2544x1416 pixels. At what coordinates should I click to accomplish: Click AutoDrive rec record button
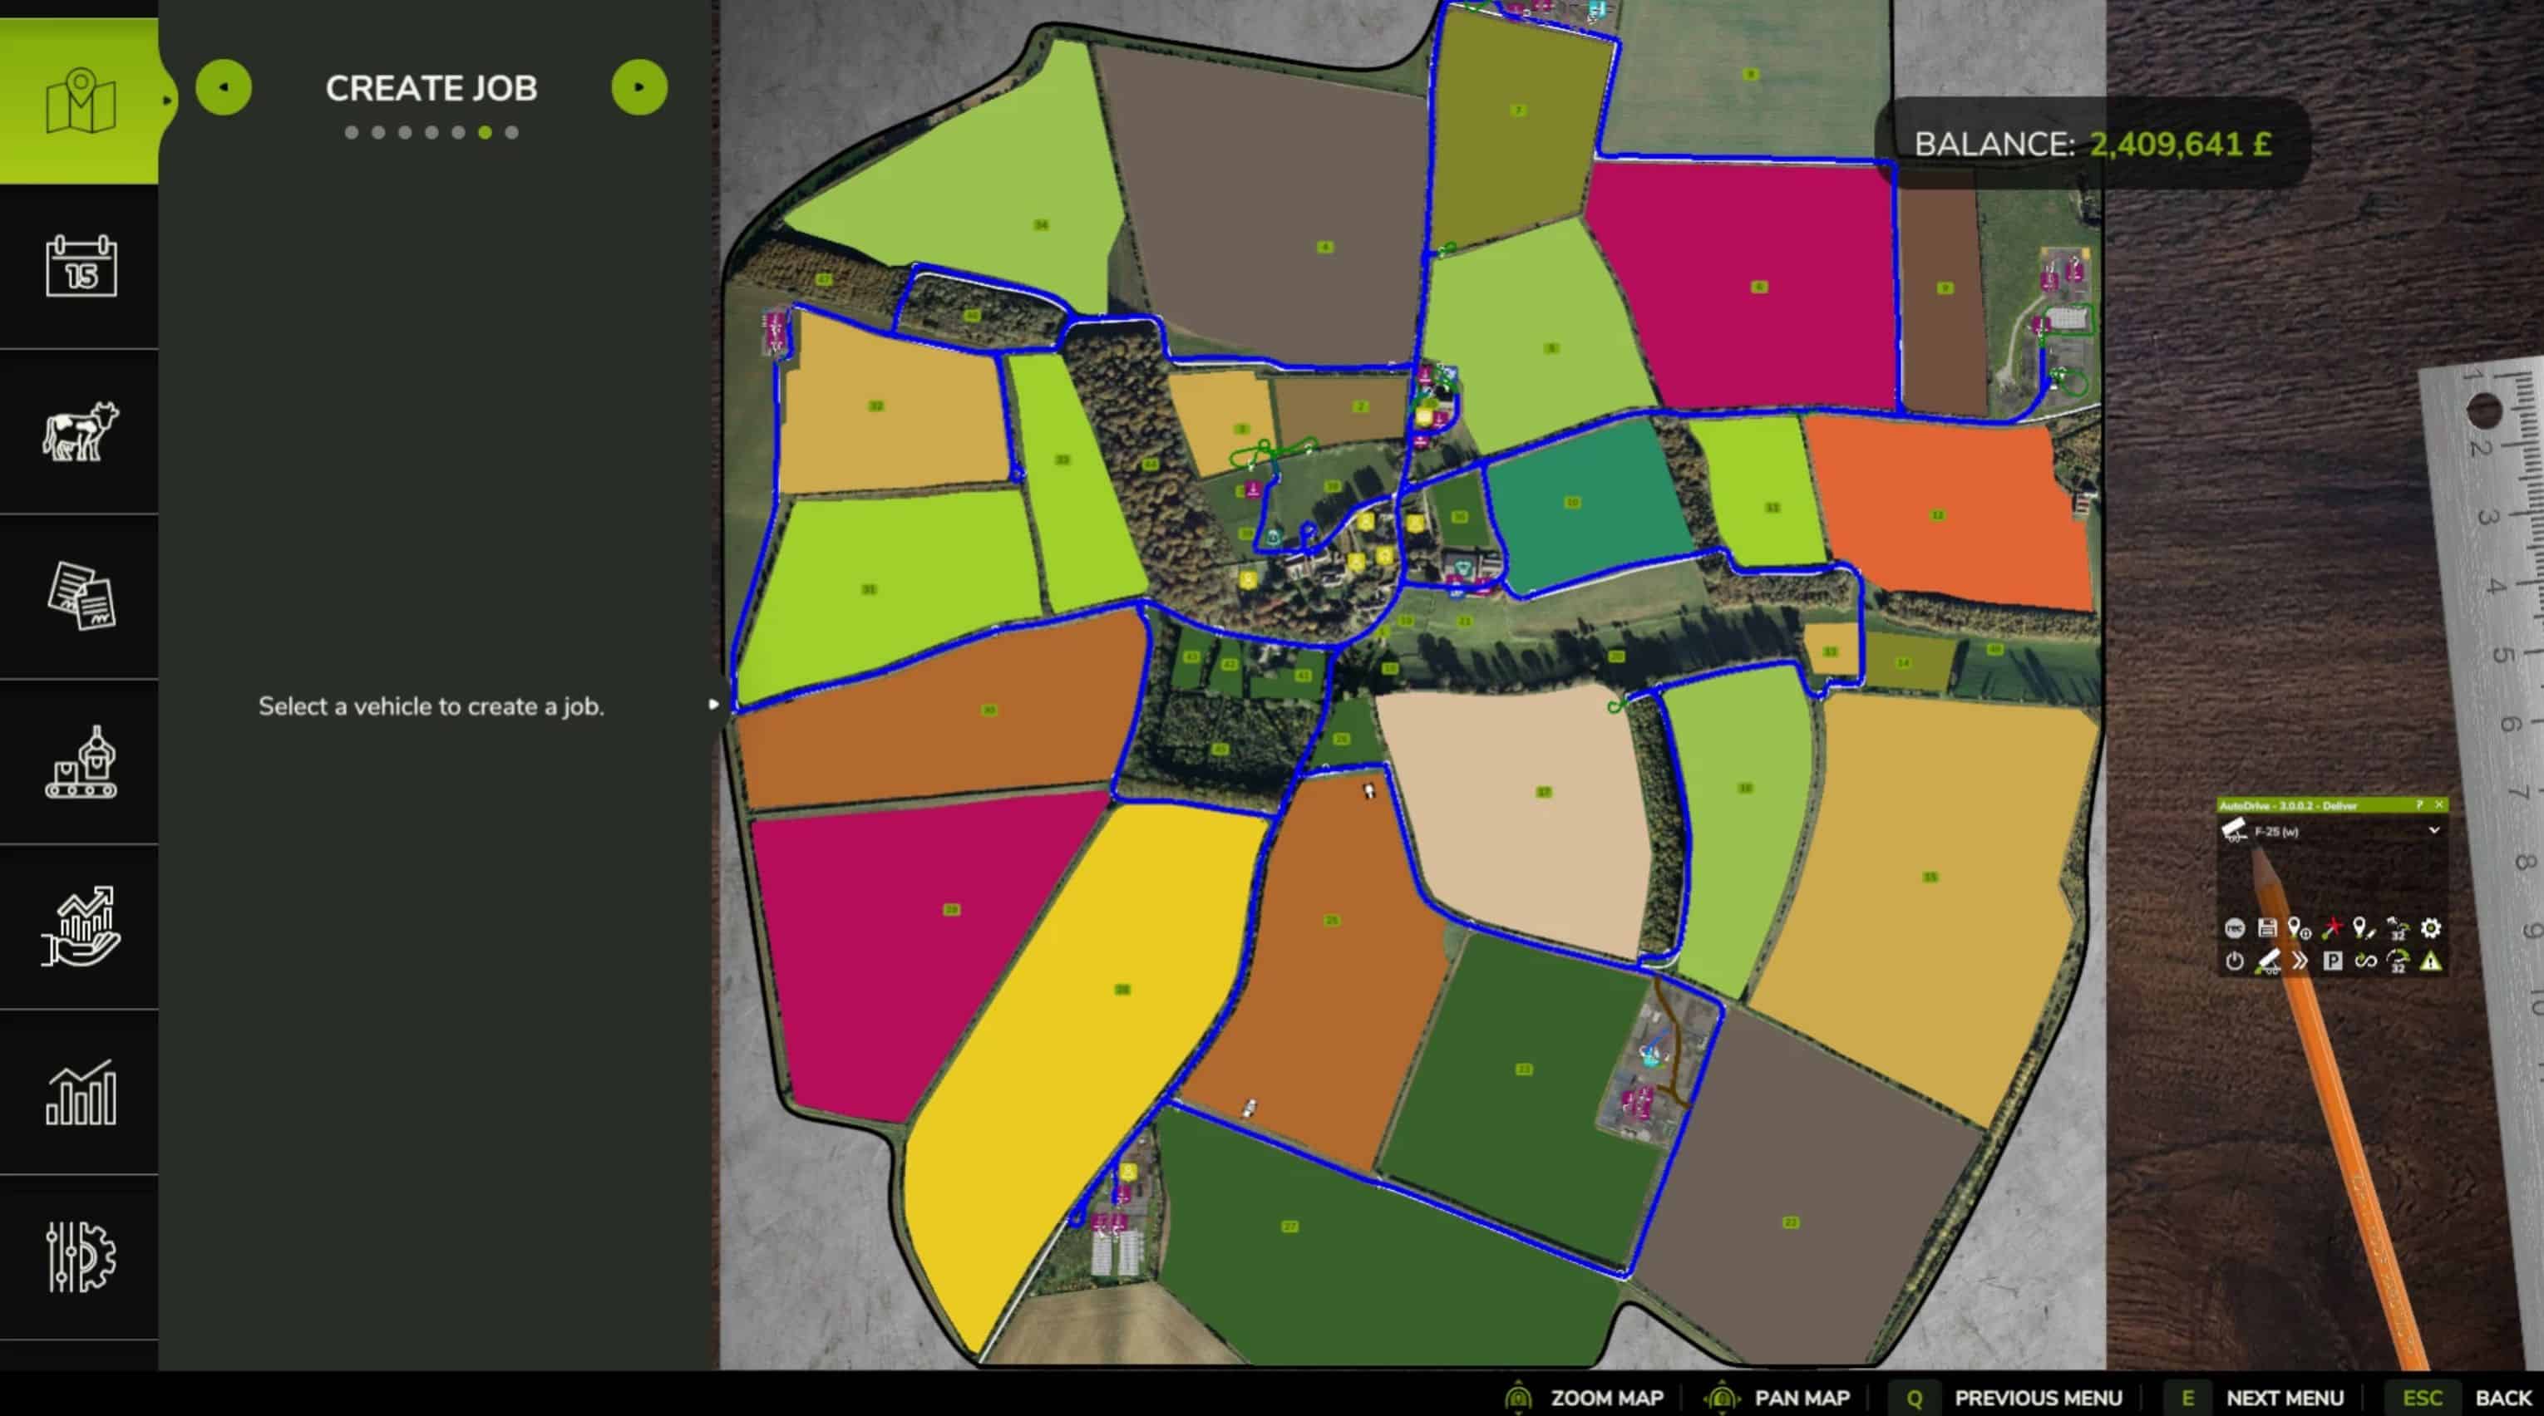2234,928
